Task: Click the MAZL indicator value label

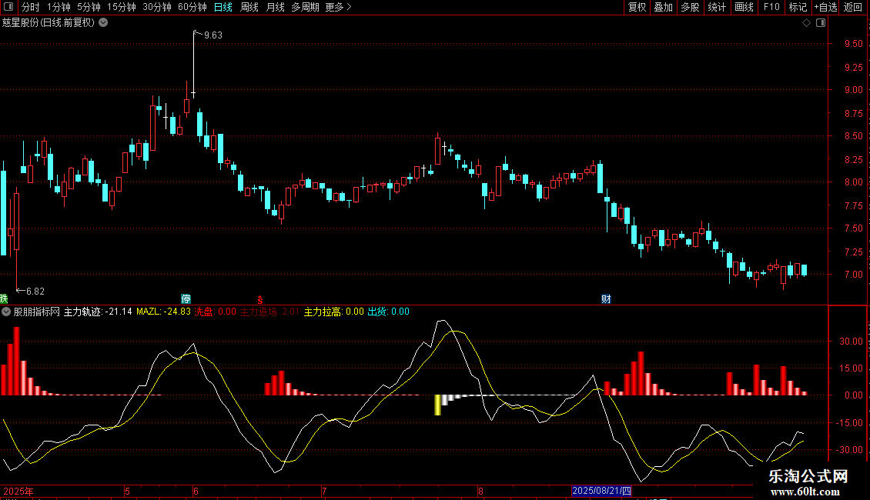Action: tap(164, 312)
